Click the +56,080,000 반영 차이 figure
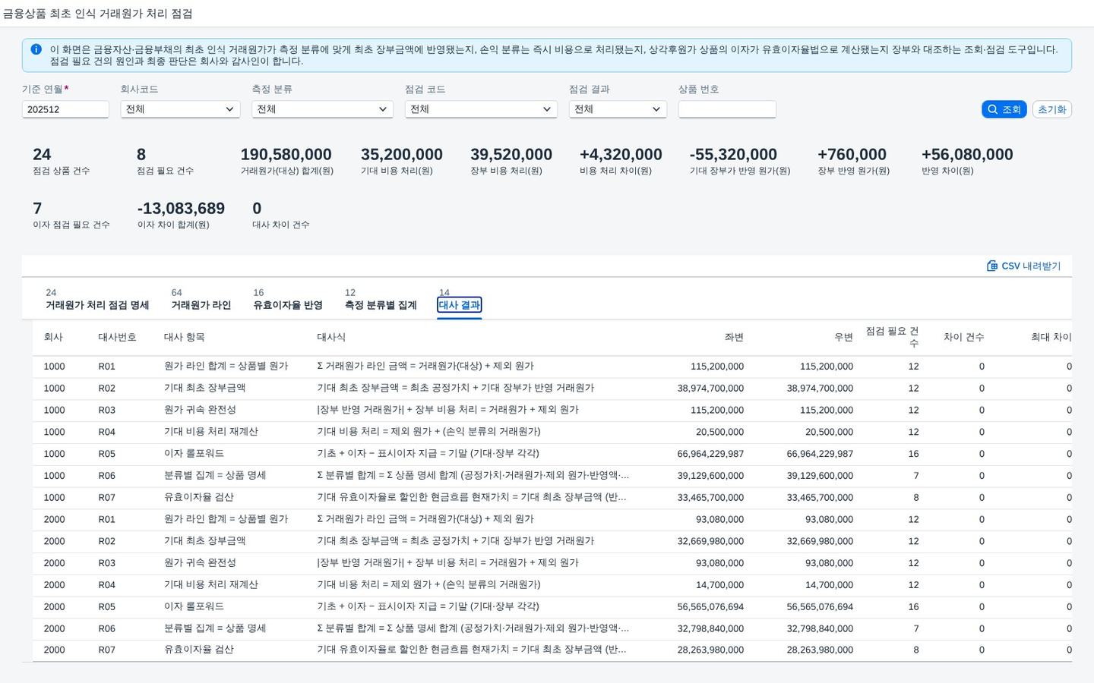 (967, 155)
